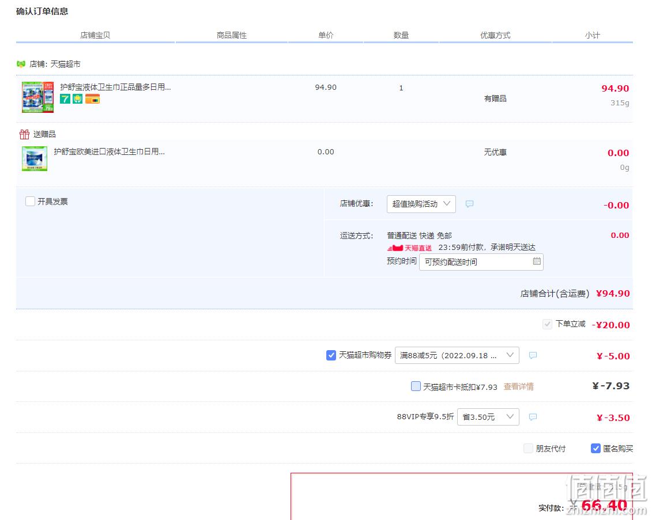Click the orange card badge icon
This screenshot has width=652, height=520.
(92, 99)
